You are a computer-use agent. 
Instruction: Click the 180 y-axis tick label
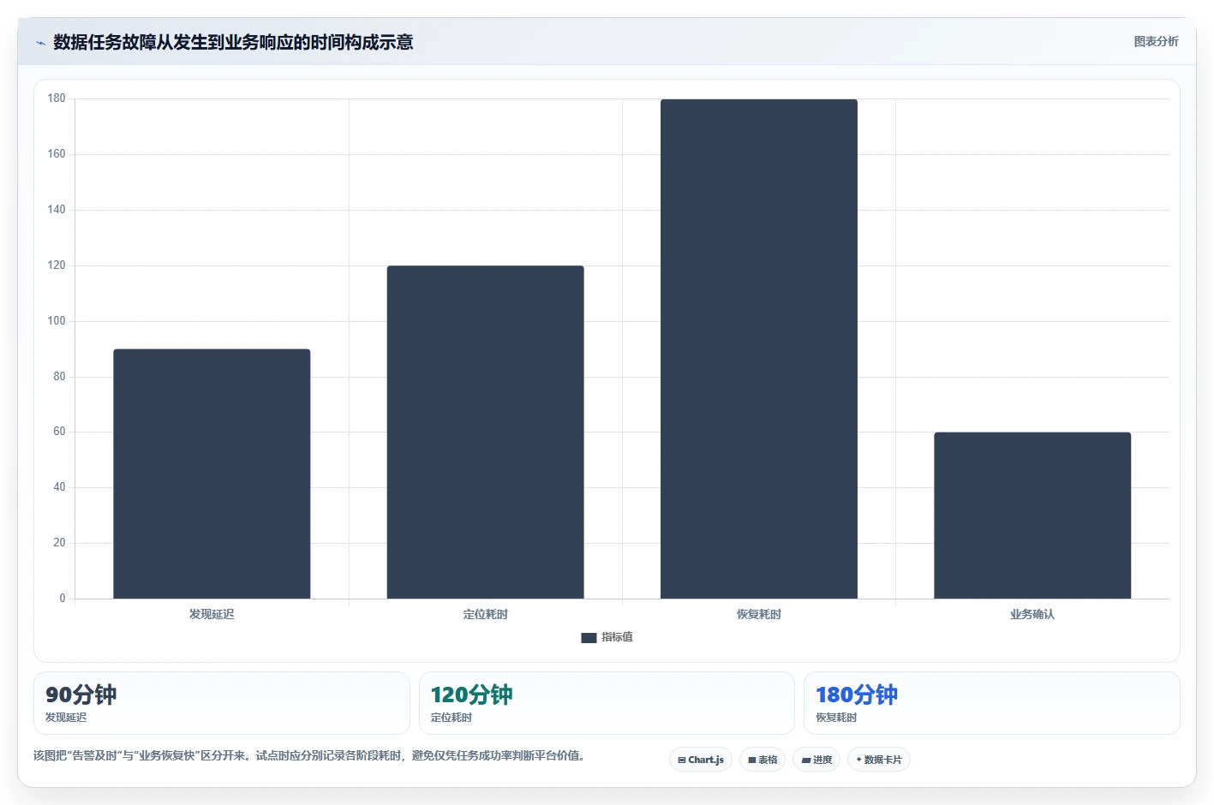57,98
